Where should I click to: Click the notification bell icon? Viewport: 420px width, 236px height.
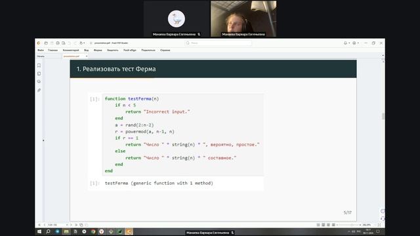coord(346,43)
